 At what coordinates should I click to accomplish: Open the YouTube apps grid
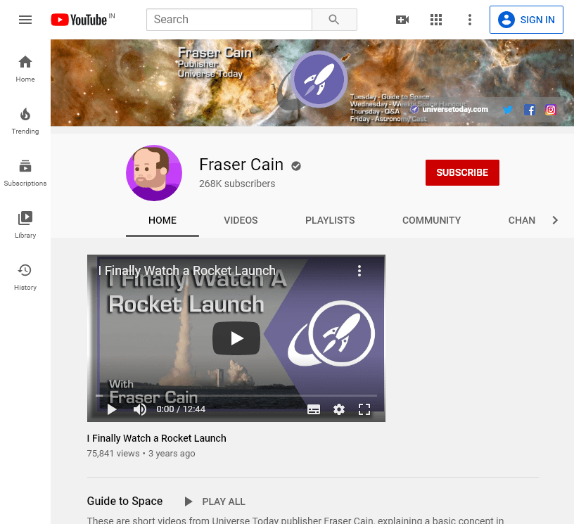(436, 20)
